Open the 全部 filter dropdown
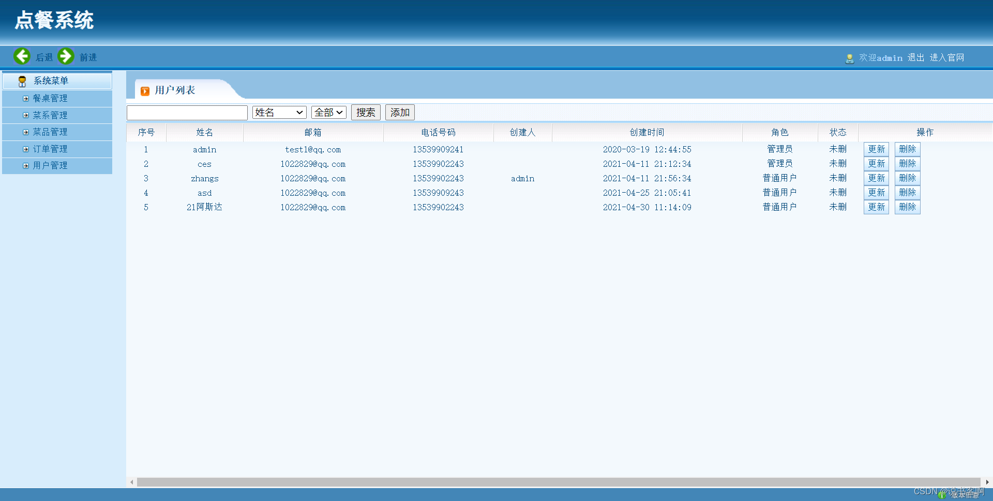The height and width of the screenshot is (501, 993). 329,112
